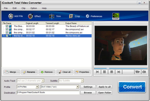Click original length value 00:03:00
The width and height of the screenshot is (150, 101).
tap(30, 26)
